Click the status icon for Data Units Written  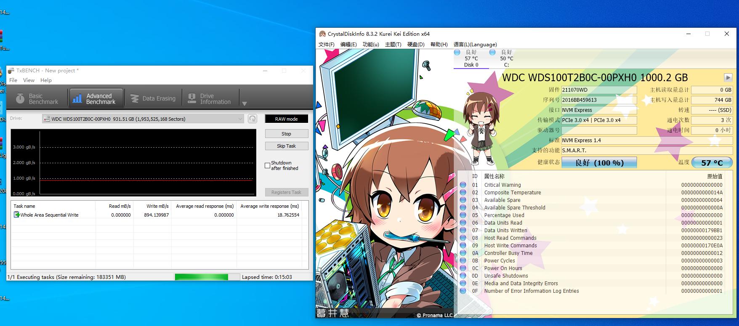point(463,231)
